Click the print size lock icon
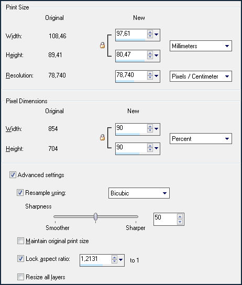Viewport: 242px width, 285px height. coord(103,45)
